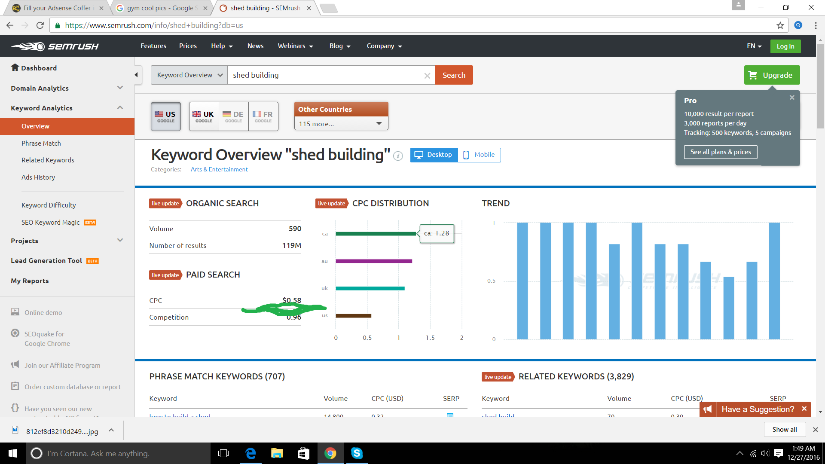Open the Help menu dropdown
The image size is (825, 464).
[222, 46]
